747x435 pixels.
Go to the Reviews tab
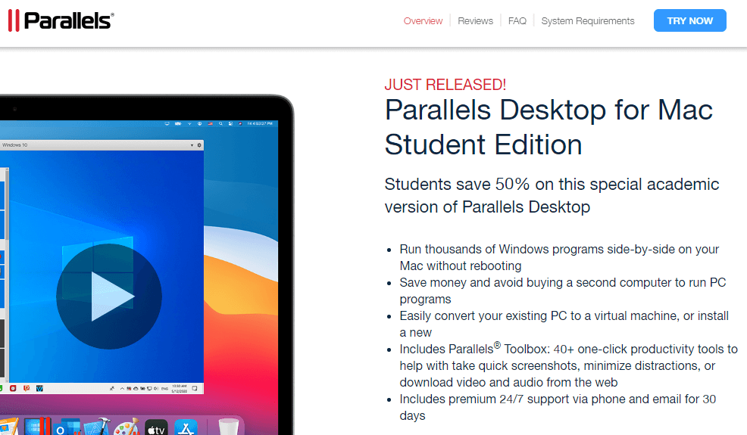[x=475, y=21]
